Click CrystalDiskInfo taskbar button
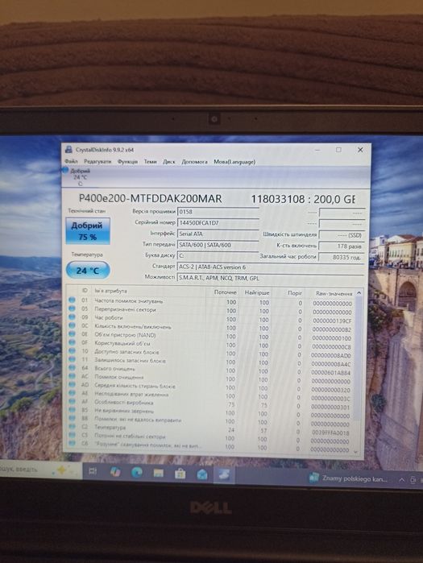The width and height of the screenshot is (423, 563). tap(225, 475)
